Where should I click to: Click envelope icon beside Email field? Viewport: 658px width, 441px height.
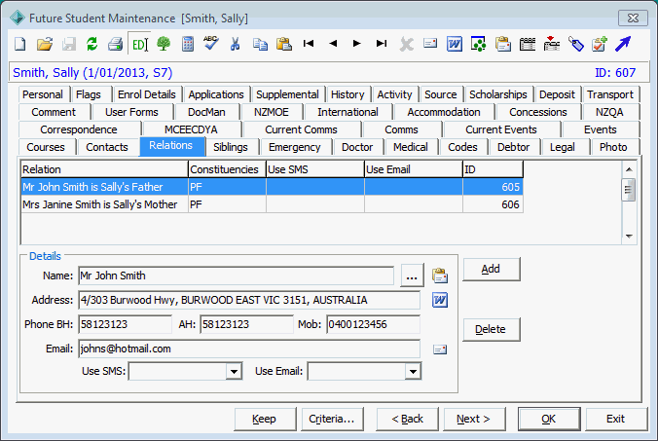pyautogui.click(x=440, y=349)
